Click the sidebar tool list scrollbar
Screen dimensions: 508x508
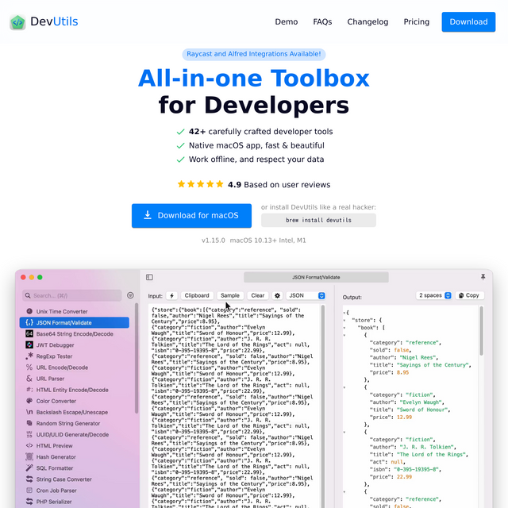[x=137, y=358]
